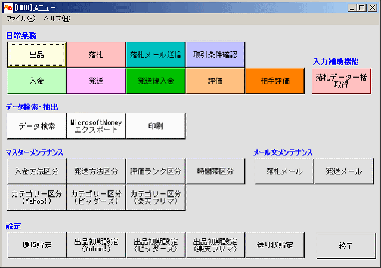Run 落札データ一括取得
381x268 pixels.
pyautogui.click(x=342, y=81)
